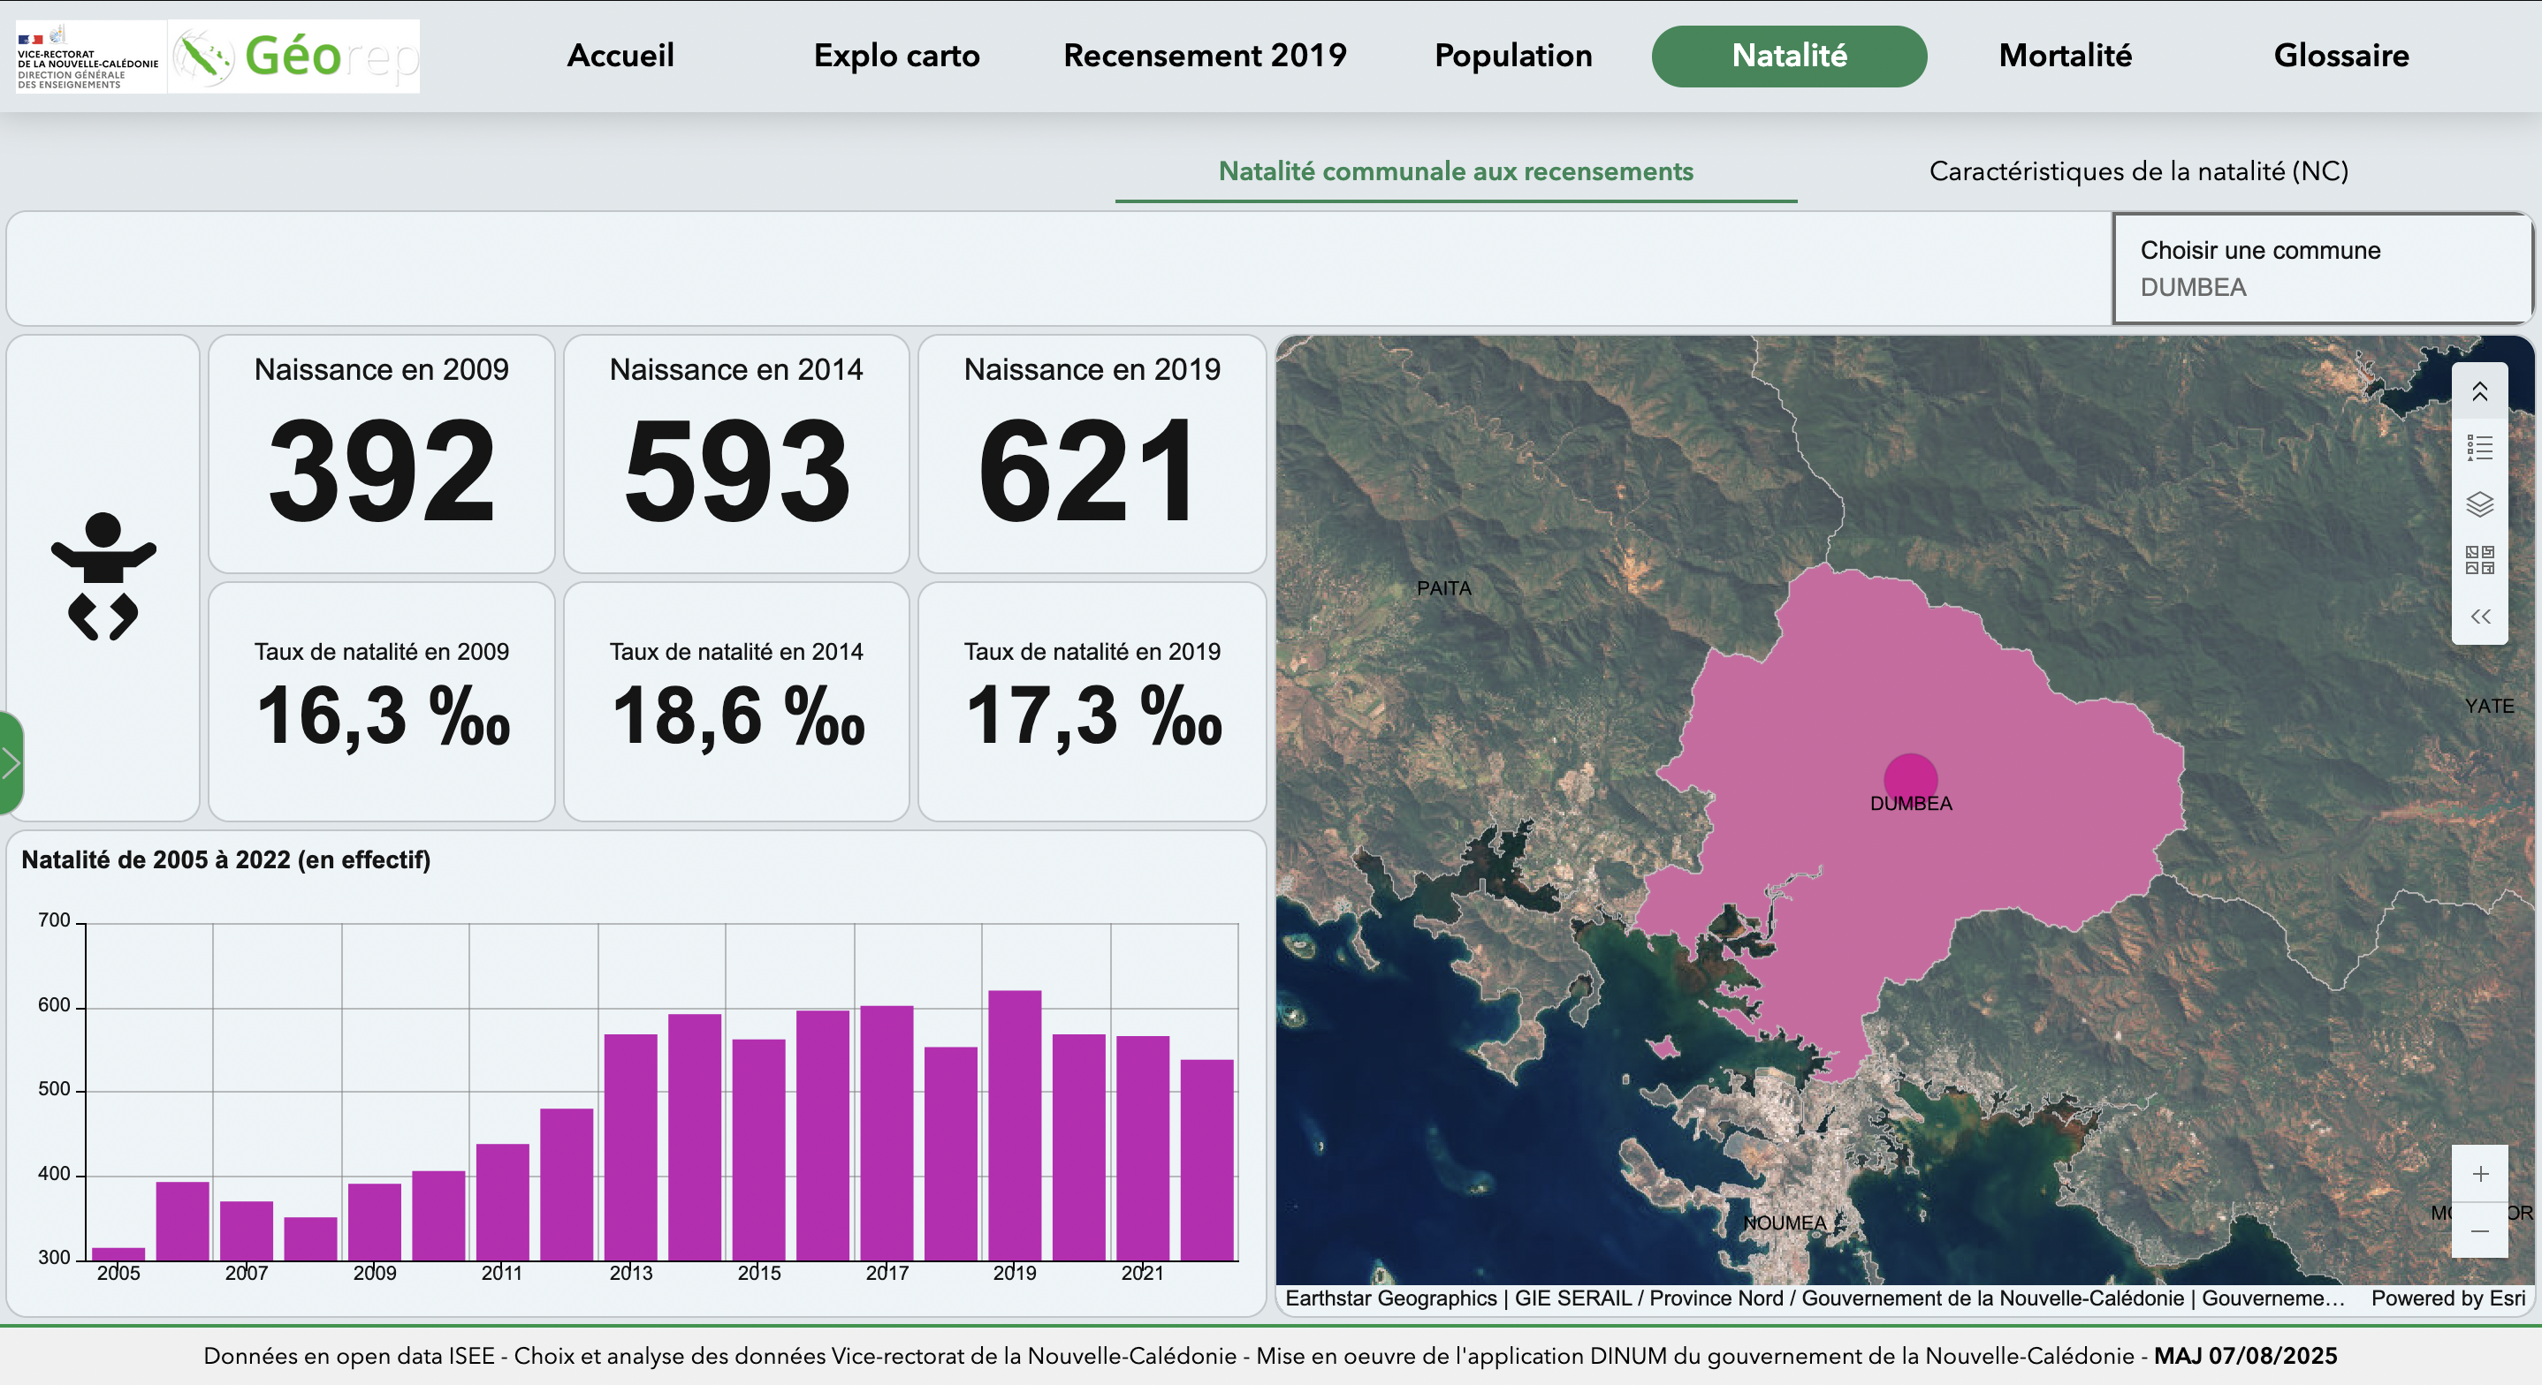Image resolution: width=2542 pixels, height=1385 pixels.
Task: Click the Vice-rectorat logo
Action: pos(88,57)
